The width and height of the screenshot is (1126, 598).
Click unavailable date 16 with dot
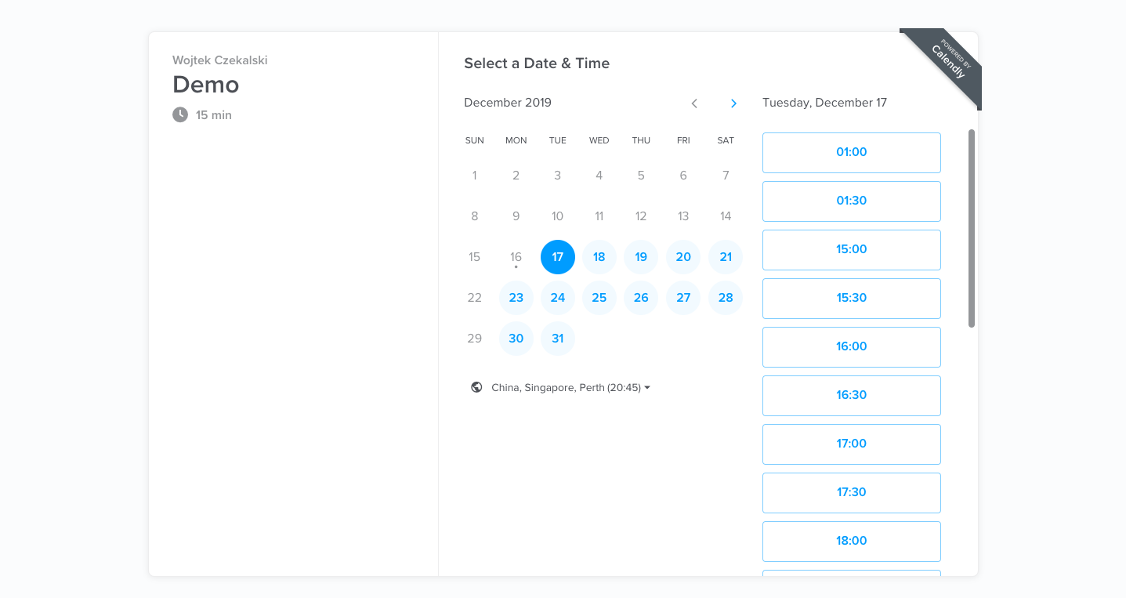[x=516, y=257]
